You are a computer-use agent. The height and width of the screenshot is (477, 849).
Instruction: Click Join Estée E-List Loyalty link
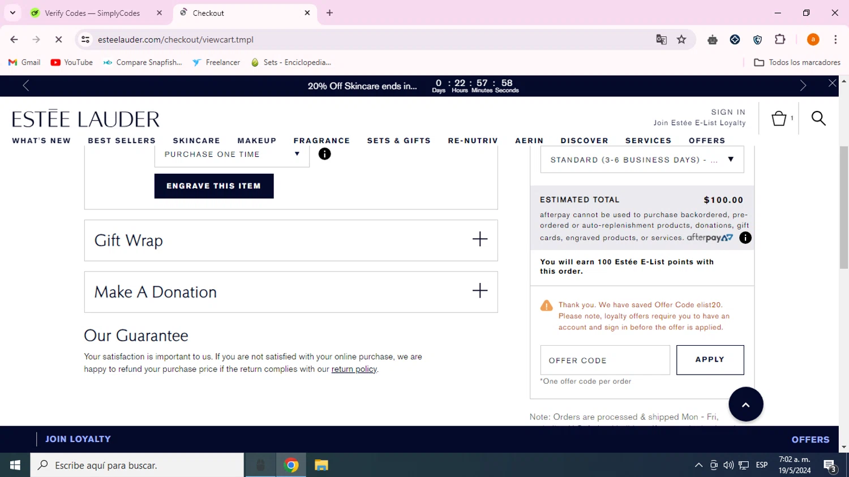point(700,123)
